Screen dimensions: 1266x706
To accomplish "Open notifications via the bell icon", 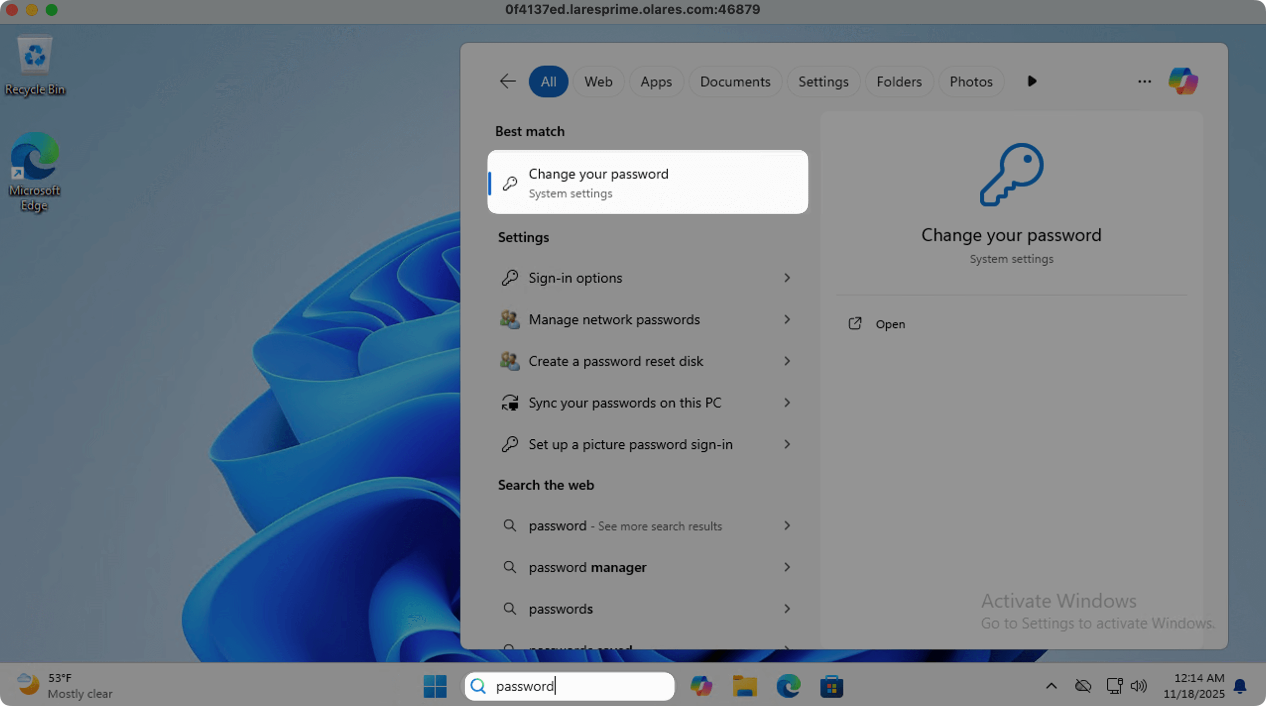I will point(1239,686).
